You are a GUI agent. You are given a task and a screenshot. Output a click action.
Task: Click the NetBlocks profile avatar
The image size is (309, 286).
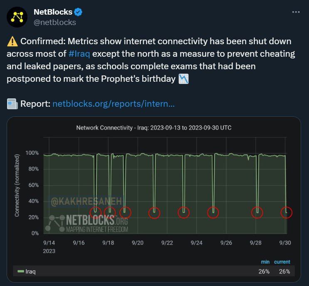click(x=17, y=17)
